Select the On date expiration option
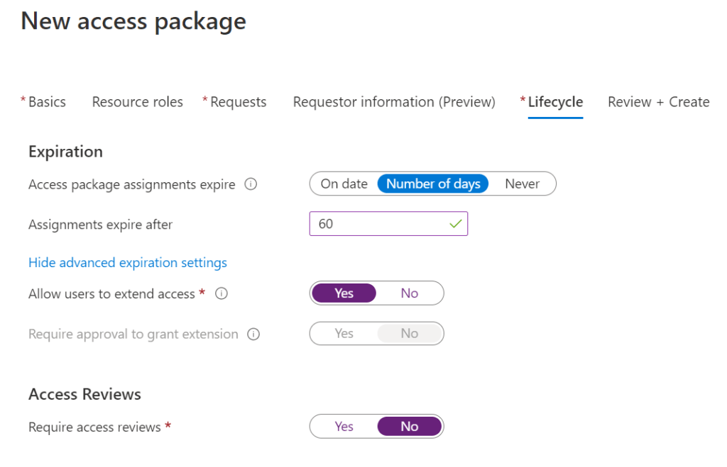Image resolution: width=727 pixels, height=467 pixels. [344, 184]
